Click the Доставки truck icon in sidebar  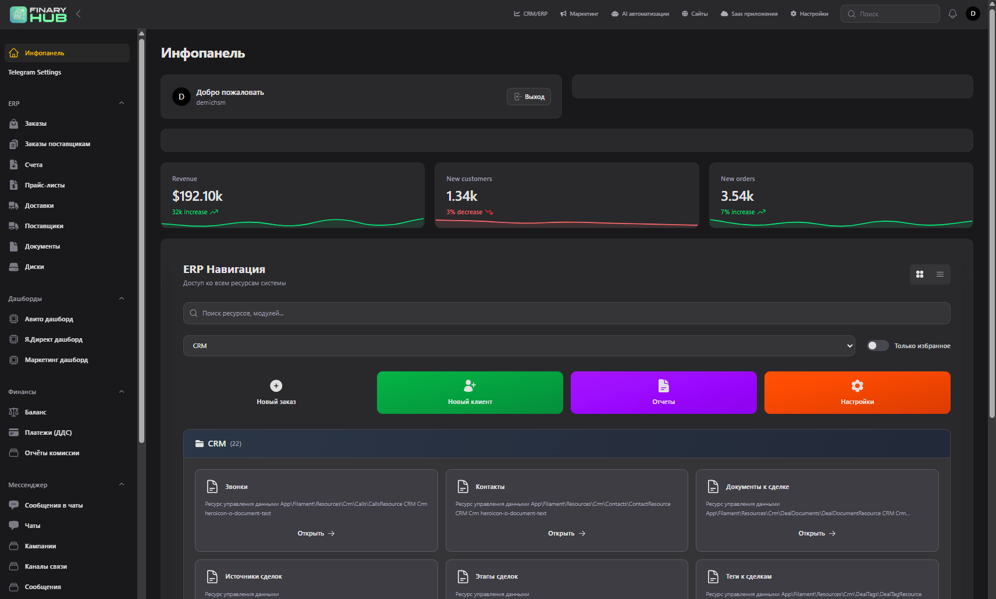pos(14,205)
